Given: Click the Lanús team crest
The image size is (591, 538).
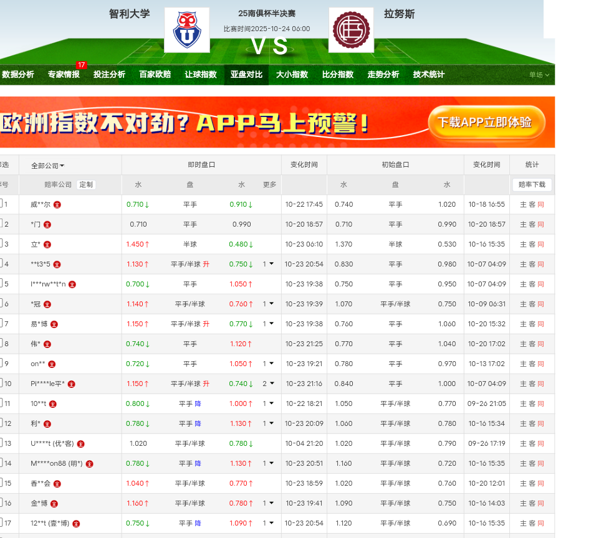Looking at the screenshot, I should [x=351, y=30].
